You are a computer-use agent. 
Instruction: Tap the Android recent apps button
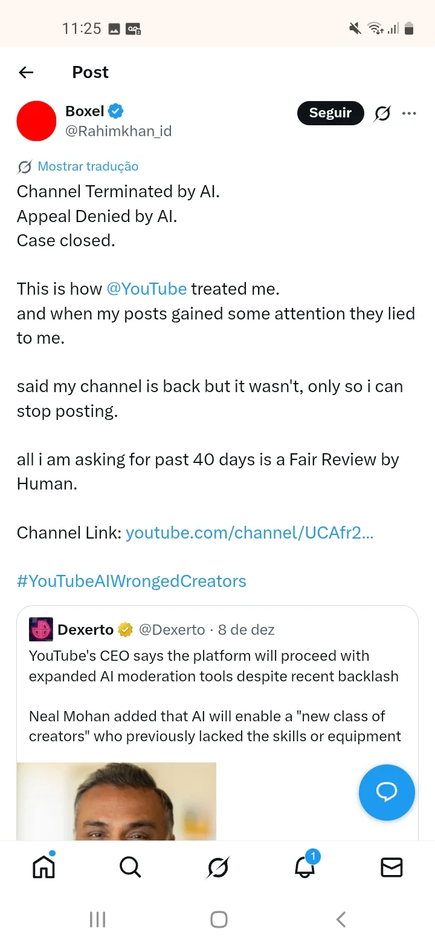pos(97,920)
